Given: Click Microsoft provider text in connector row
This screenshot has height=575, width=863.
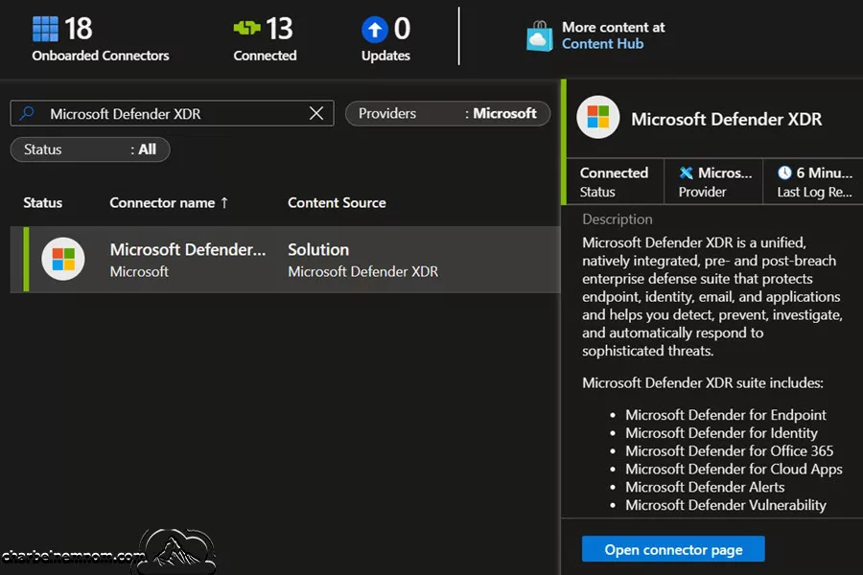Looking at the screenshot, I should pos(139,272).
